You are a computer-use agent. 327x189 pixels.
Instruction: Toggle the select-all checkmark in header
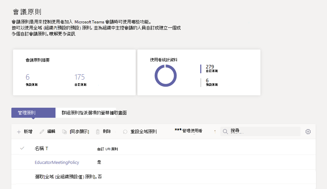coord(22,148)
